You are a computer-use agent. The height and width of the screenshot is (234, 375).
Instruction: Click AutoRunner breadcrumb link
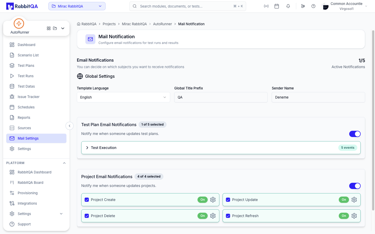(162, 24)
